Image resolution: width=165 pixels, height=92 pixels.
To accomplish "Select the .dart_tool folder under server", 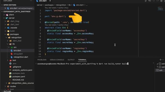I will click(14, 25).
